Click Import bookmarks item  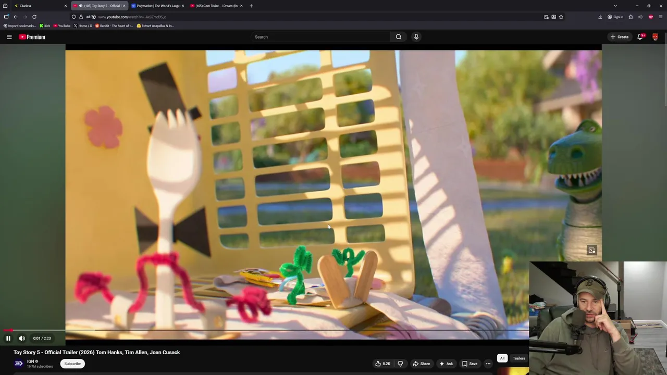tap(20, 26)
